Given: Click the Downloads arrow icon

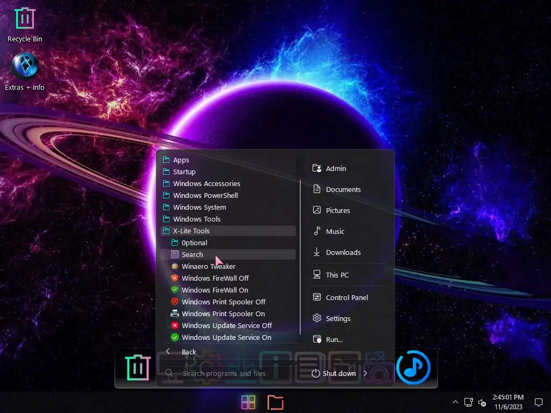Looking at the screenshot, I should [316, 252].
